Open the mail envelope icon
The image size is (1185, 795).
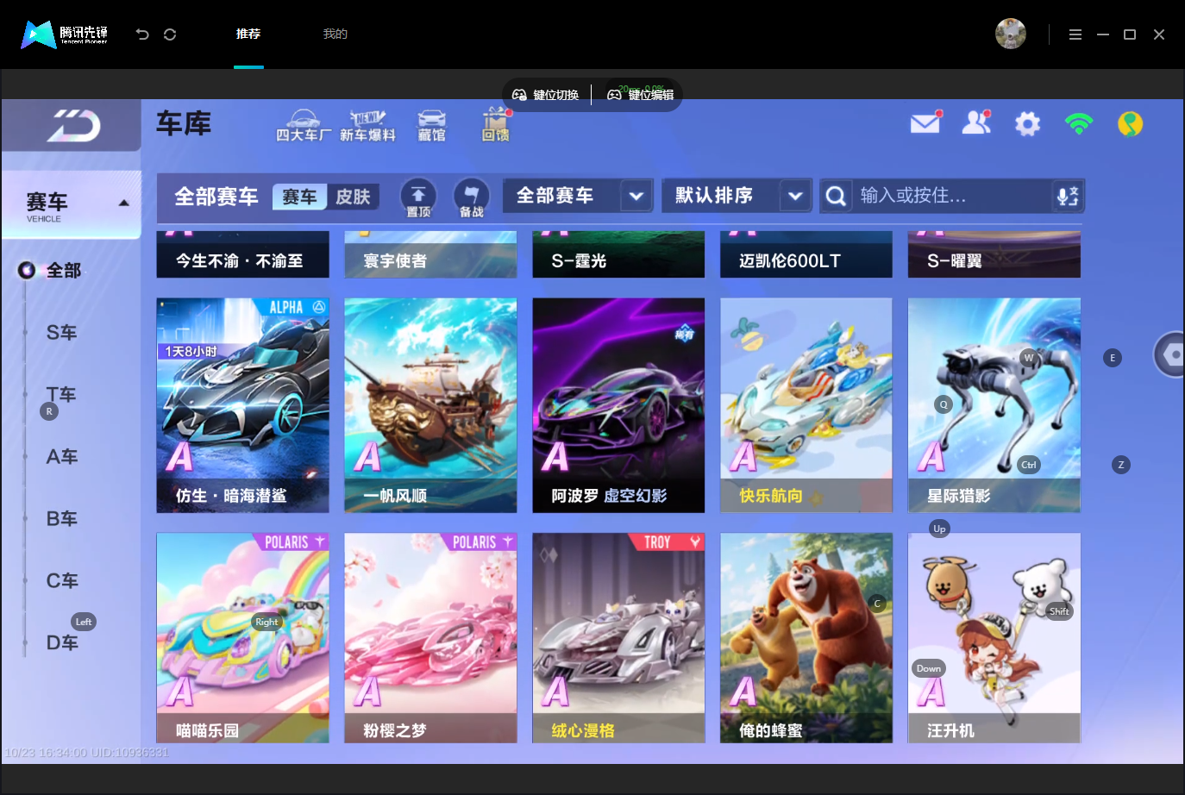pyautogui.click(x=925, y=123)
